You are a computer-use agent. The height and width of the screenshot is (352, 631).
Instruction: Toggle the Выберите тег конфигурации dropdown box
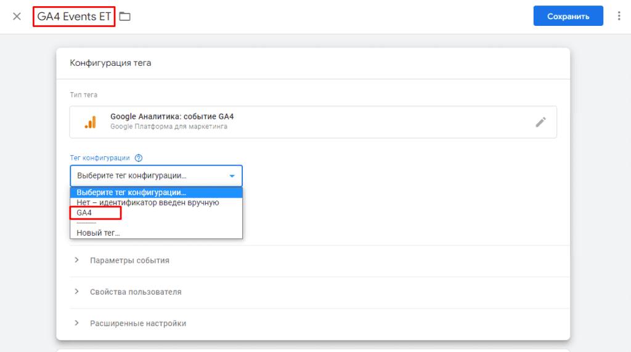pyautogui.click(x=156, y=176)
